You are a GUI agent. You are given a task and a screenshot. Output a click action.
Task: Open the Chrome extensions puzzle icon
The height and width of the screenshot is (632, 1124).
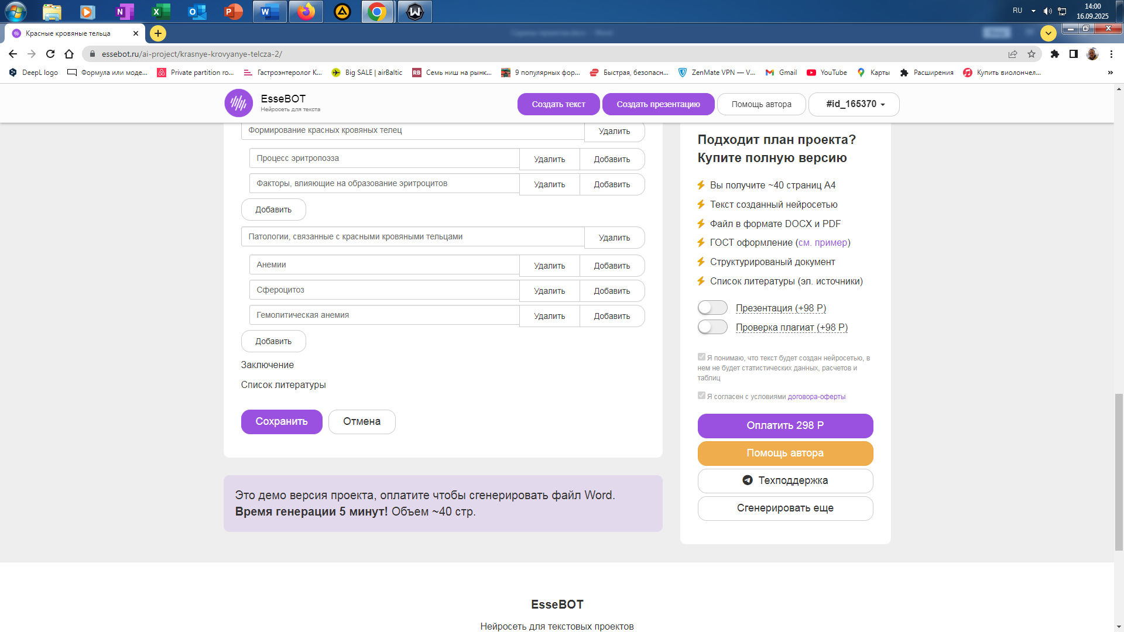pyautogui.click(x=1055, y=54)
